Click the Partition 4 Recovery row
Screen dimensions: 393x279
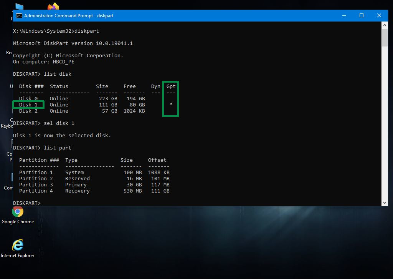coord(94,191)
